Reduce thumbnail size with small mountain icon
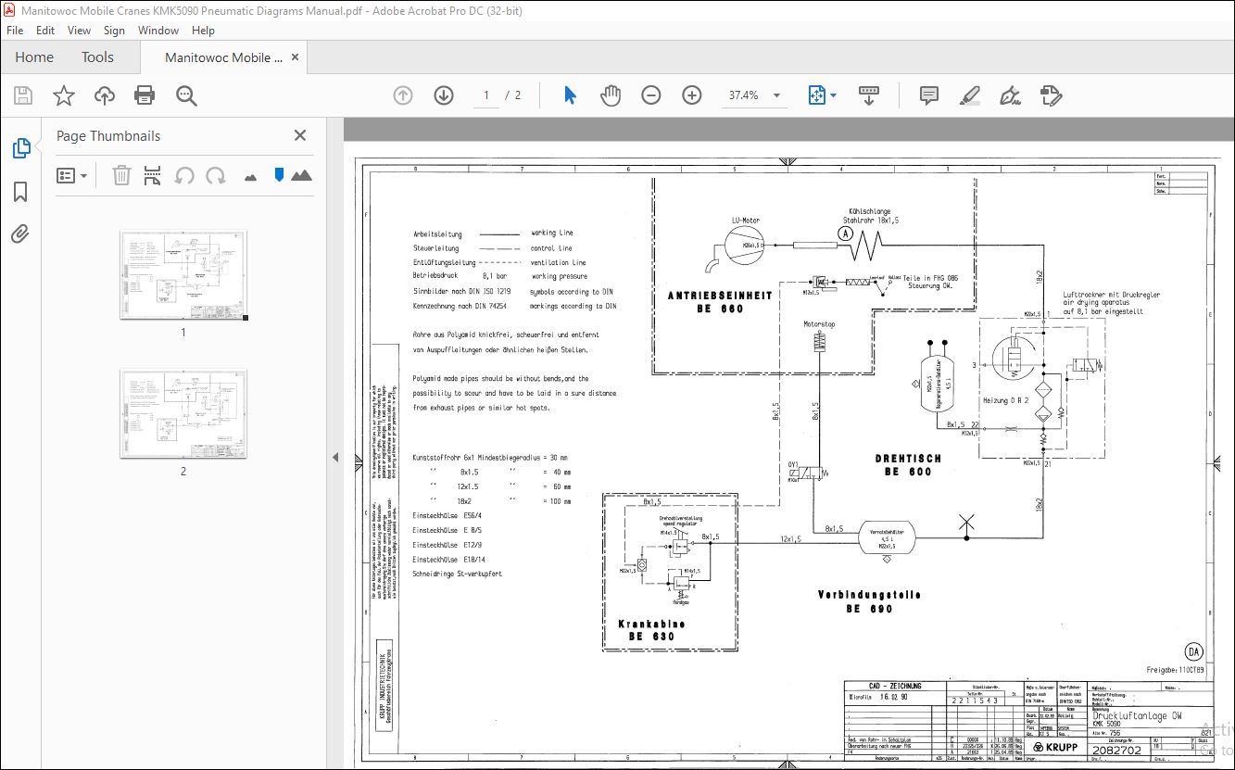The image size is (1235, 770). point(250,176)
